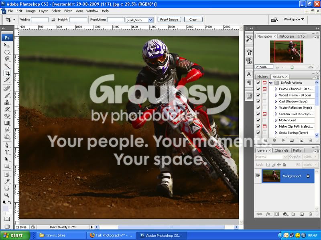Click the Windows start button

click(x=15, y=235)
